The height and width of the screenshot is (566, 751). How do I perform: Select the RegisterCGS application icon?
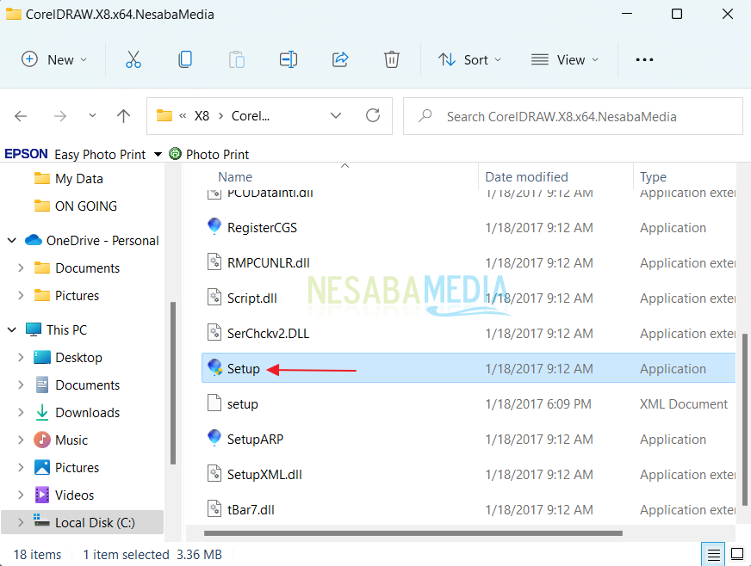click(214, 227)
